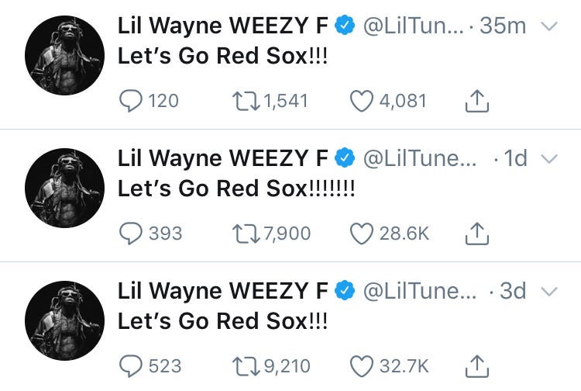Retweet the tweet with 1,541 retweets
The width and height of the screenshot is (581, 391).
pyautogui.click(x=246, y=102)
